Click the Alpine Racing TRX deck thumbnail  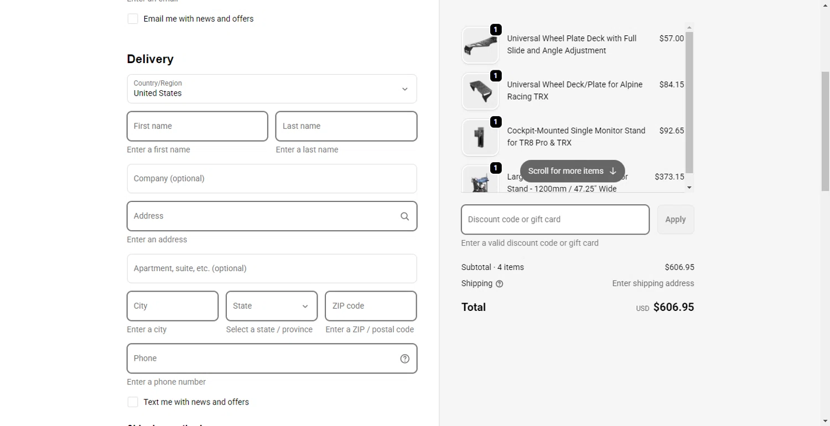pos(480,91)
